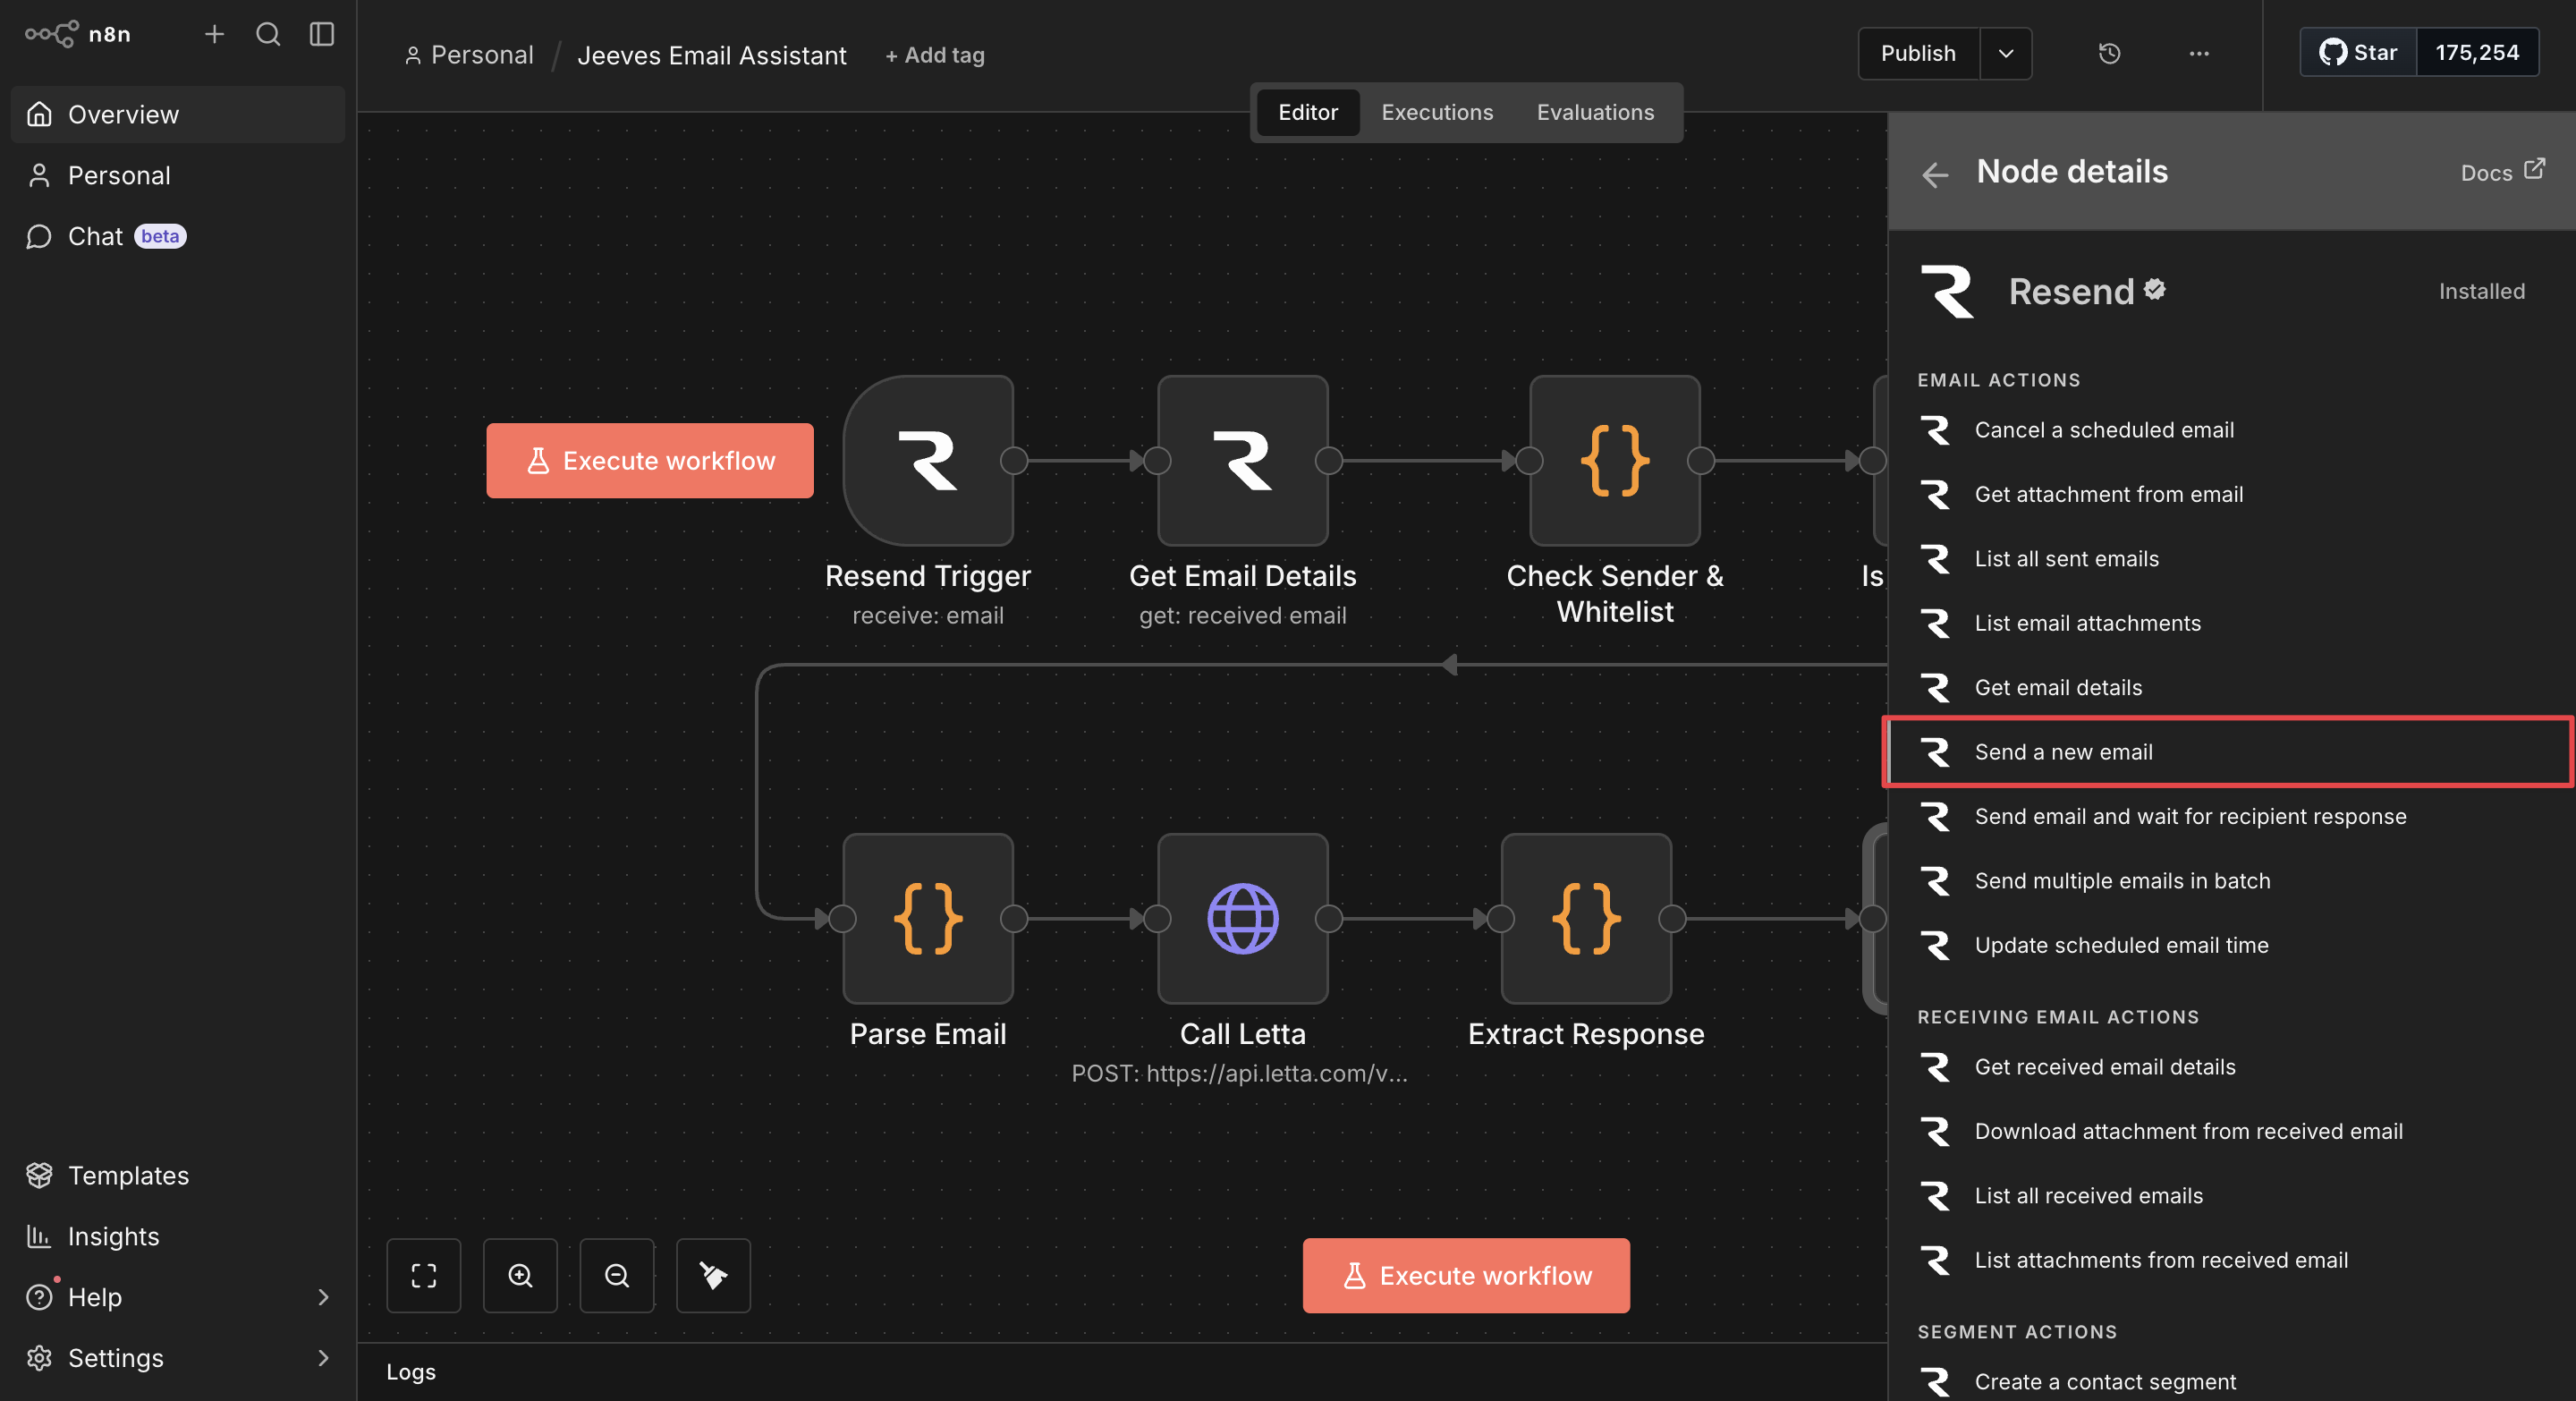
Task: Click the plus create-new icon
Action: point(214,34)
